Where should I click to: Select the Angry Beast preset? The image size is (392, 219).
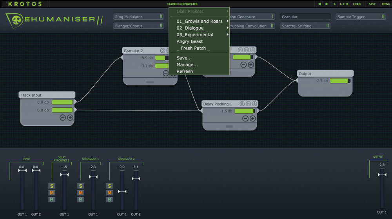[190, 41]
